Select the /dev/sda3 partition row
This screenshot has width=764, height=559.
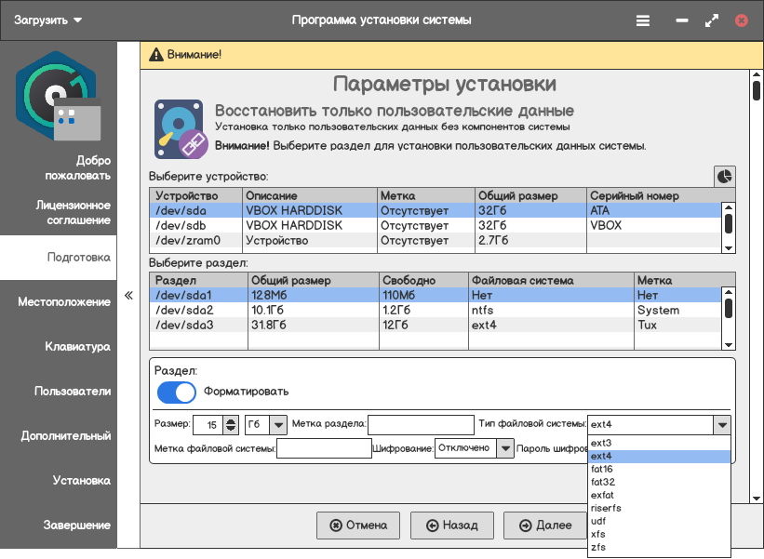(x=184, y=325)
